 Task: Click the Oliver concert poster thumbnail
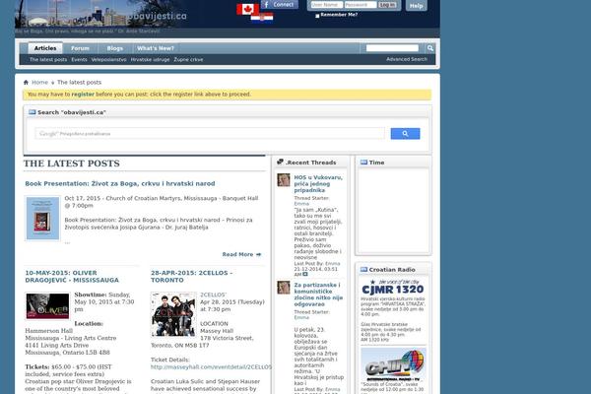(x=47, y=306)
